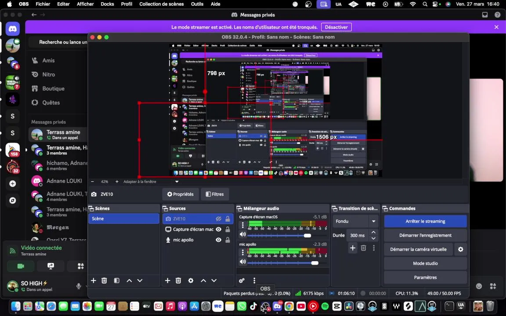Open the Sources dock float icon

tap(165, 208)
